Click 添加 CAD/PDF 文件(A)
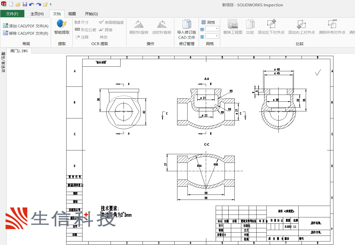Image resolution: width=355 pixels, height=245 pixels. click(26, 26)
